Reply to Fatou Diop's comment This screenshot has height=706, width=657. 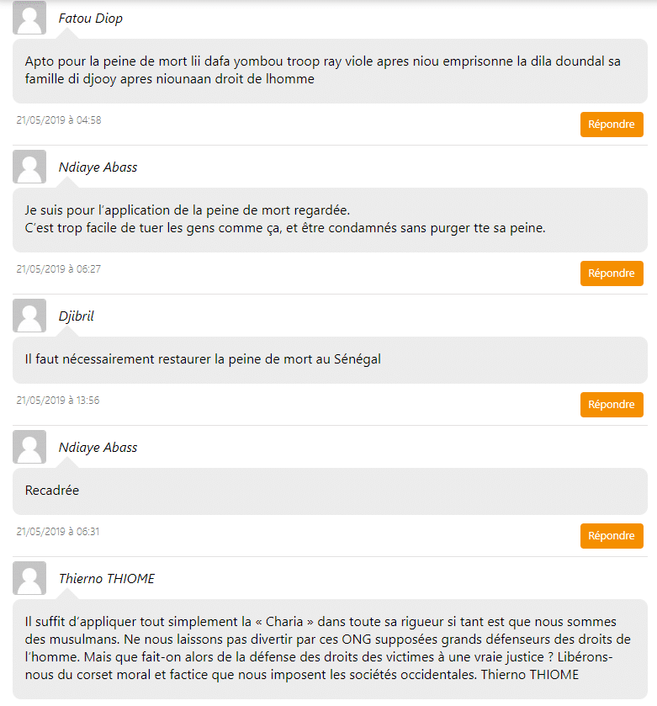(x=612, y=125)
